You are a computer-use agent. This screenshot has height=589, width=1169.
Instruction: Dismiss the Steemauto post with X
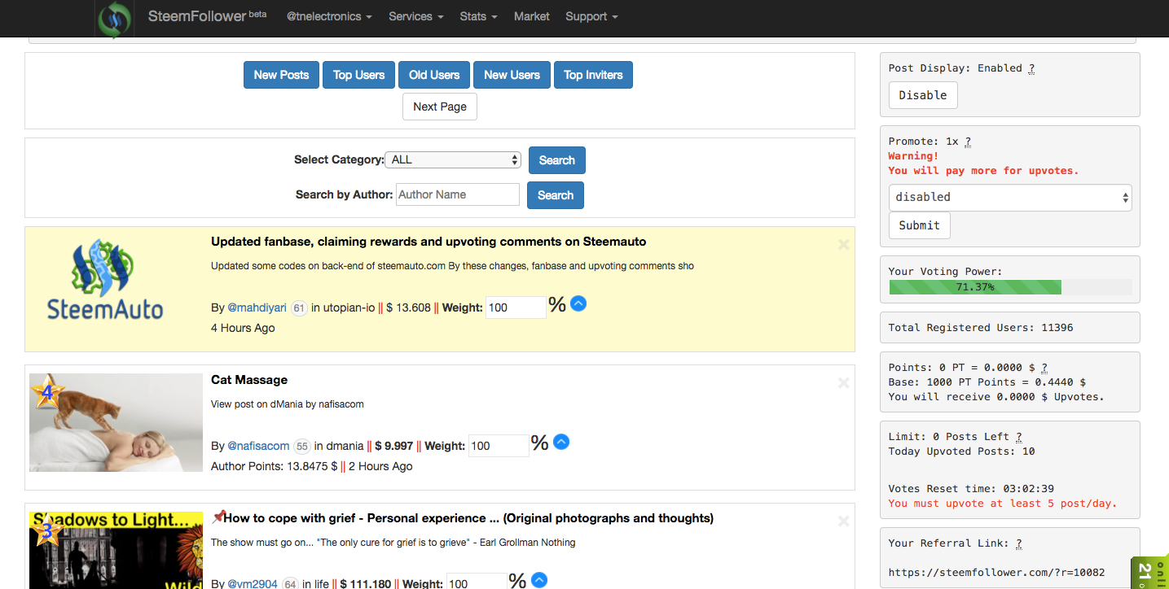pos(844,244)
